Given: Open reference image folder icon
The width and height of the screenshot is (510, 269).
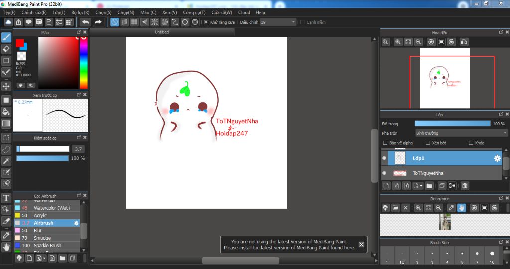Looking at the screenshot, I should 395,208.
